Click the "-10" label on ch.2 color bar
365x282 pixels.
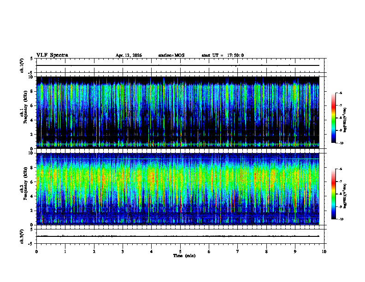pyautogui.click(x=340, y=219)
